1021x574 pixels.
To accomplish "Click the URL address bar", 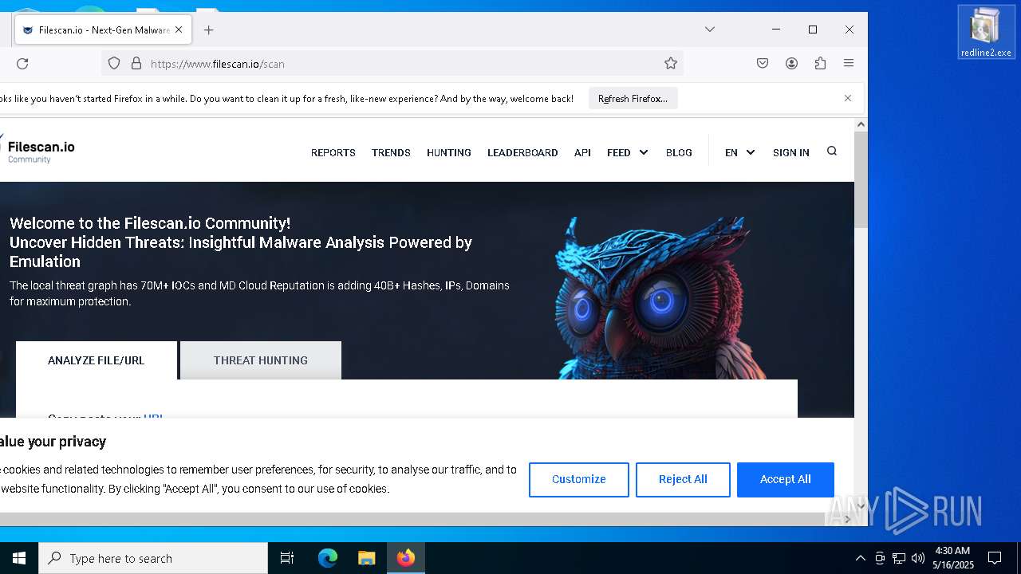I will pos(391,63).
